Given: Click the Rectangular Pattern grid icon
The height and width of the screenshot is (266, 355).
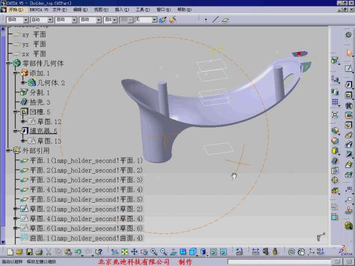Looking at the screenshot, I should [335, 102].
